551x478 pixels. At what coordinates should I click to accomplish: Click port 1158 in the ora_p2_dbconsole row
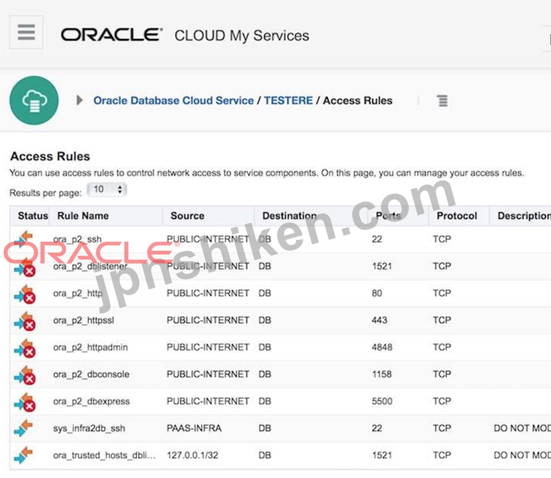coord(381,375)
